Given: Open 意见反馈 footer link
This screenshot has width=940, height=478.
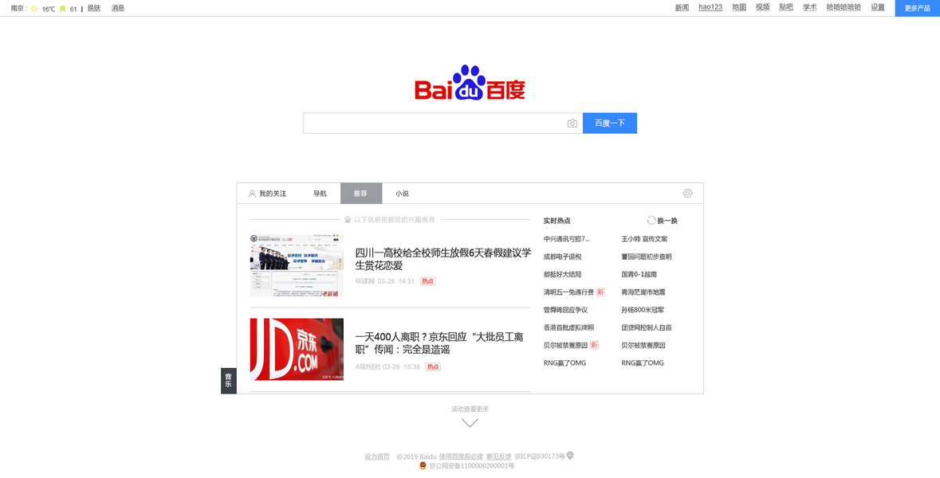Looking at the screenshot, I should click(499, 456).
